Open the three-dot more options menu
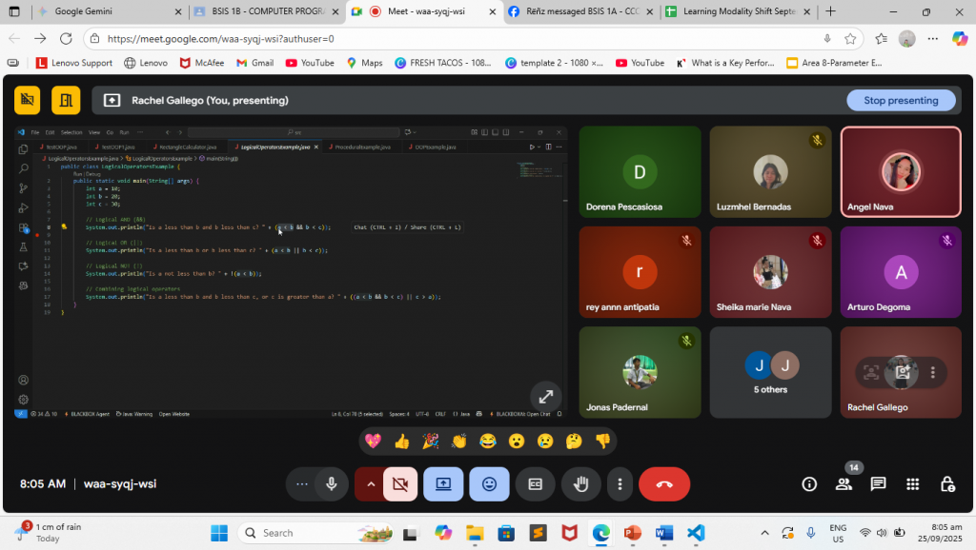 point(620,483)
